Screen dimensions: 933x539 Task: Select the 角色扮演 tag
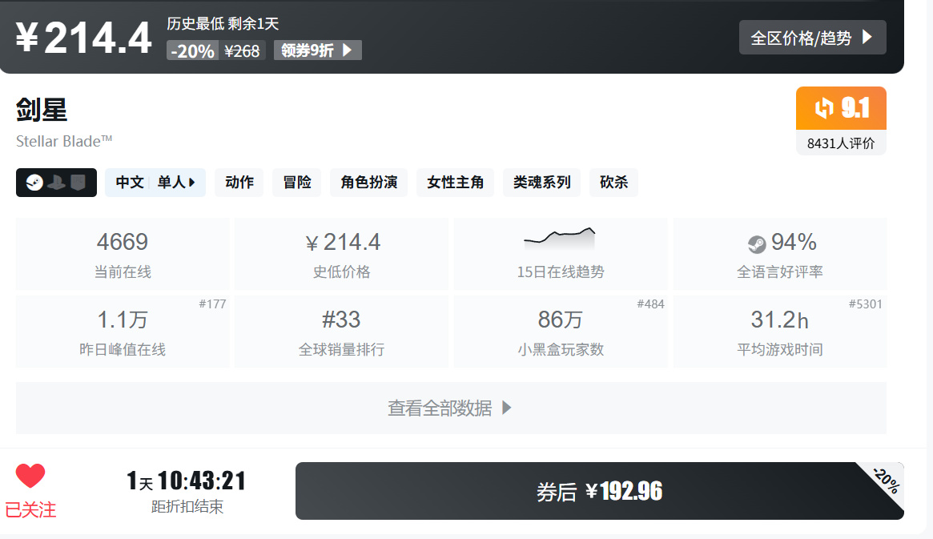[x=369, y=183]
